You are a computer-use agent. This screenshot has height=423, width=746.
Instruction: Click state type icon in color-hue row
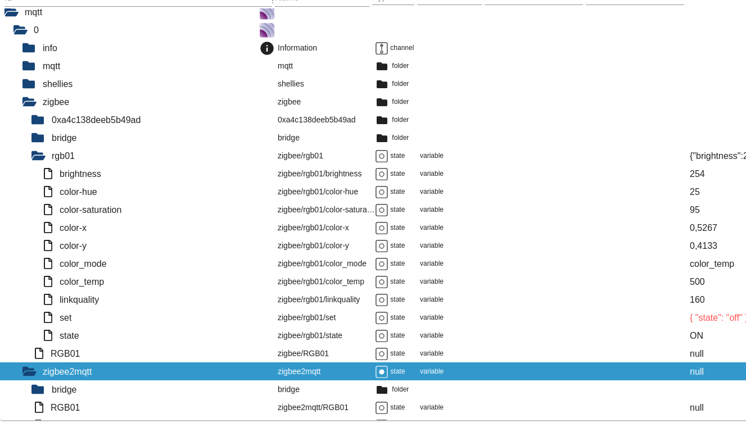click(x=382, y=192)
